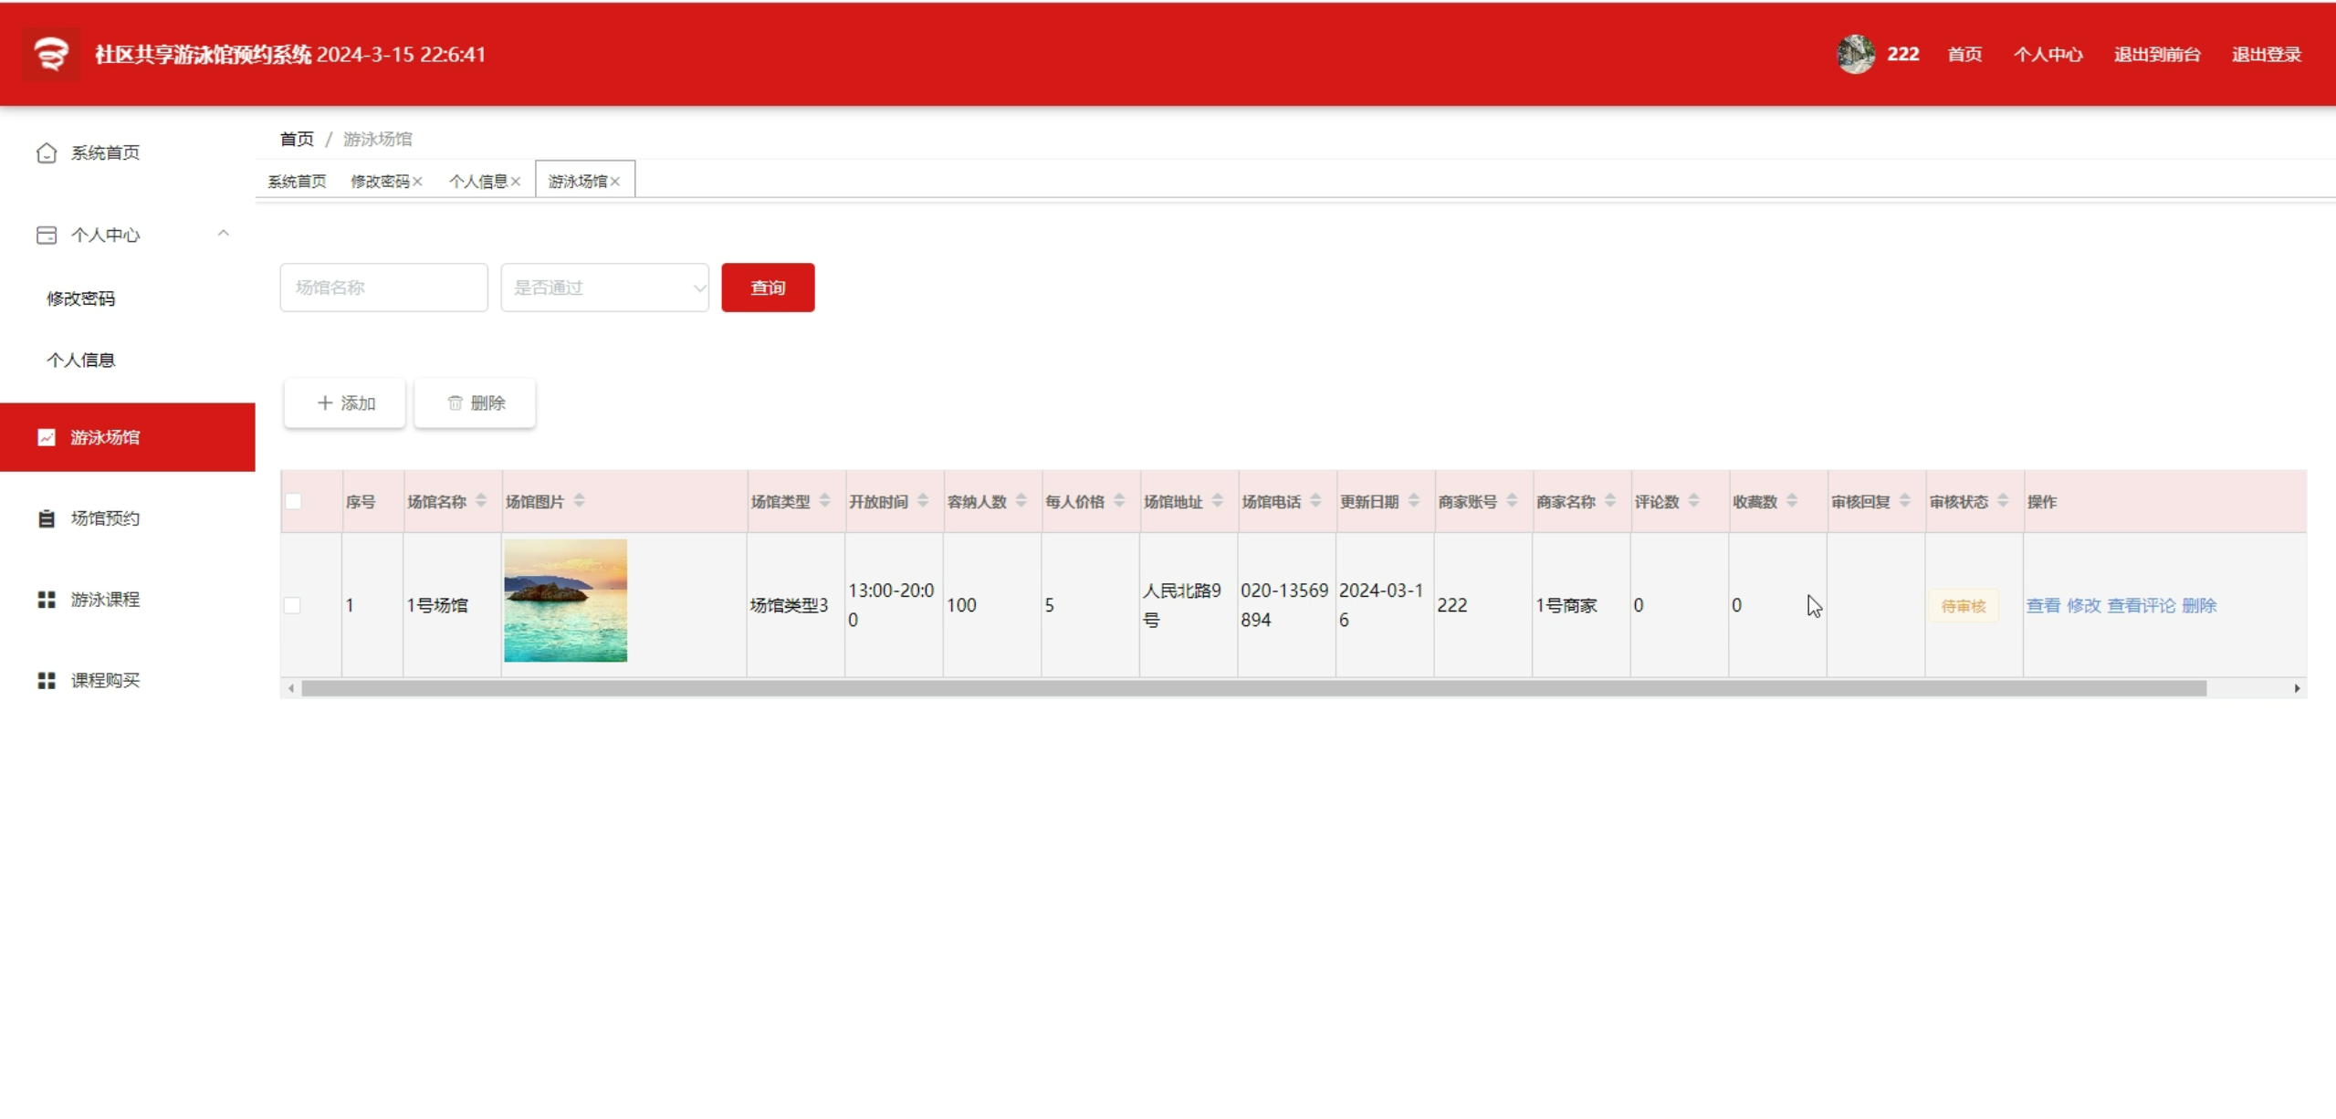This screenshot has height=1119, width=2336.
Task: Click the user avatar picture for 222
Action: coord(1855,55)
